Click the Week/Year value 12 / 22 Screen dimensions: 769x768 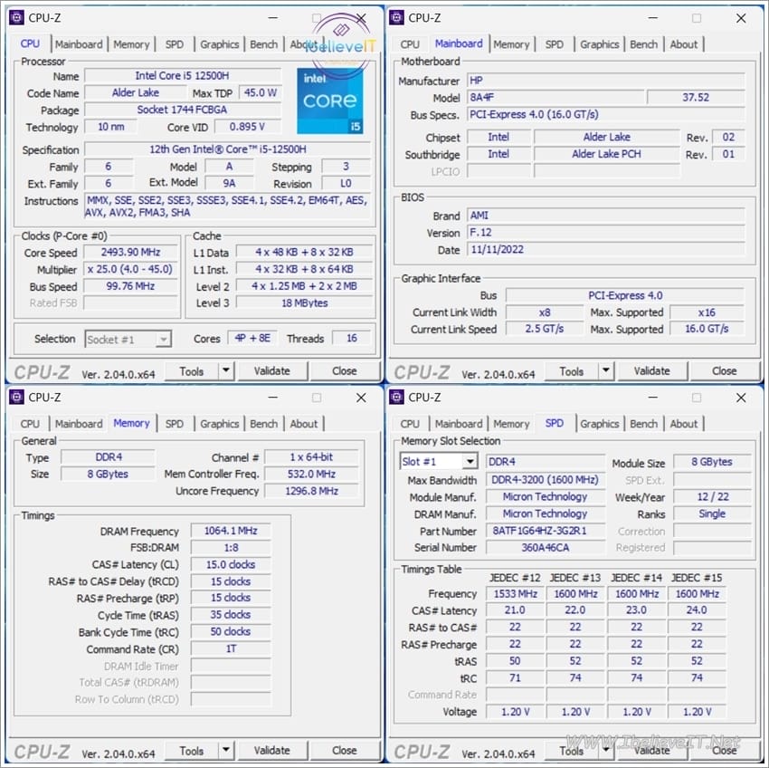[713, 497]
